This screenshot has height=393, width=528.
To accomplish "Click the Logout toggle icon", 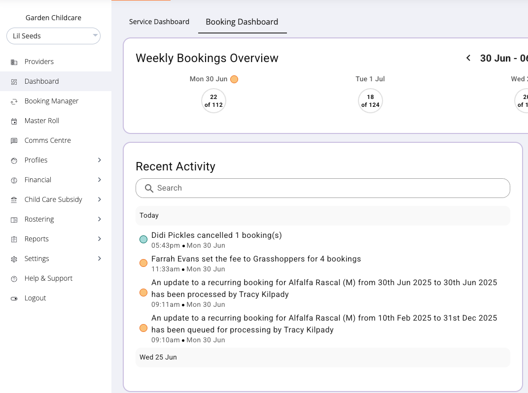I will [14, 298].
